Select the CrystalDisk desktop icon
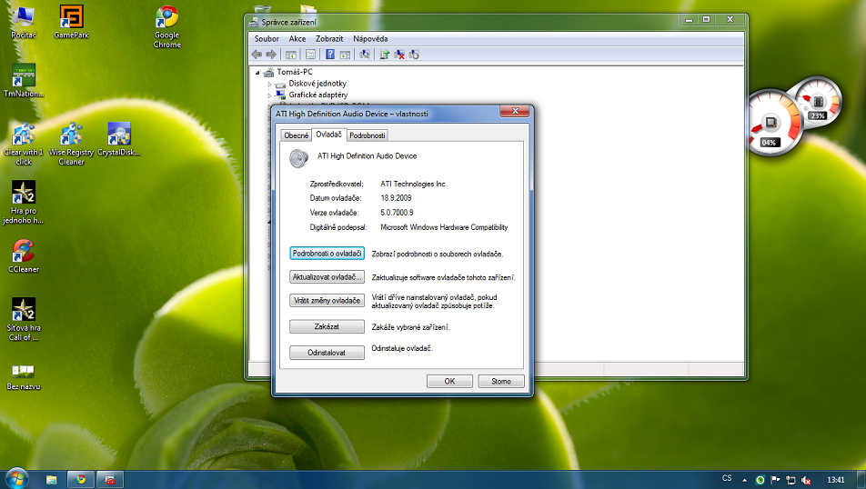The width and height of the screenshot is (866, 489). point(119,140)
